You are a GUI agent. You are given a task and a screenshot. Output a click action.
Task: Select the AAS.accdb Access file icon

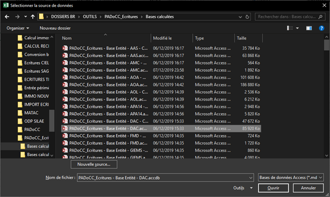65,56
